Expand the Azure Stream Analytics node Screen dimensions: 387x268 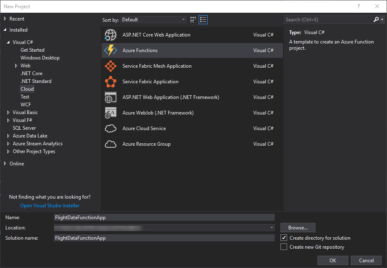pyautogui.click(x=8, y=144)
